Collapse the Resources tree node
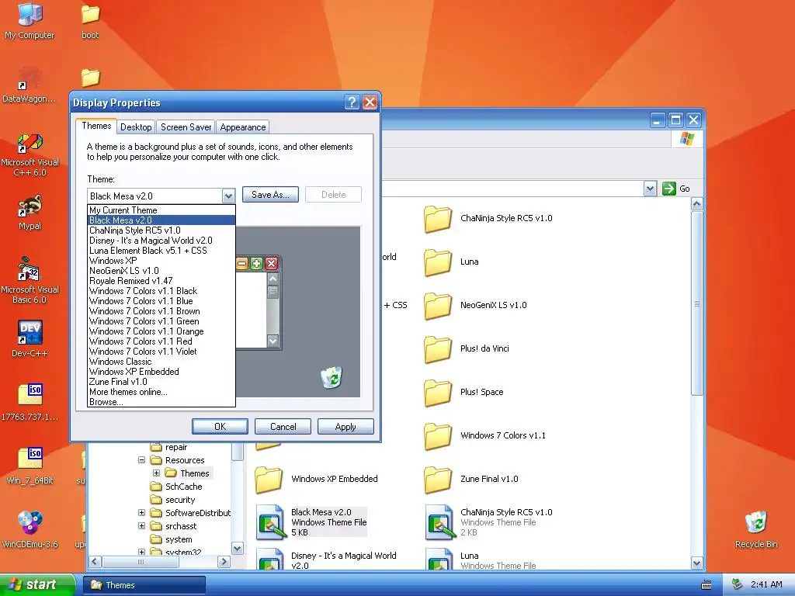Image resolution: width=795 pixels, height=596 pixels. (x=142, y=460)
